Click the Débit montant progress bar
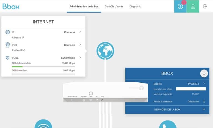The width and height of the screenshot is (213, 128). point(43,74)
